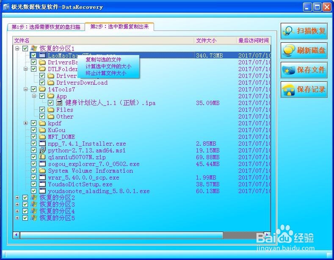Click the folder icon beside MFT_DOME

pos(42,137)
